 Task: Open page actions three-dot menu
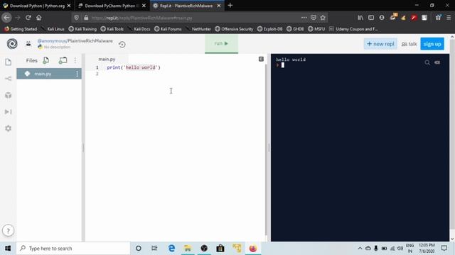coord(304,18)
